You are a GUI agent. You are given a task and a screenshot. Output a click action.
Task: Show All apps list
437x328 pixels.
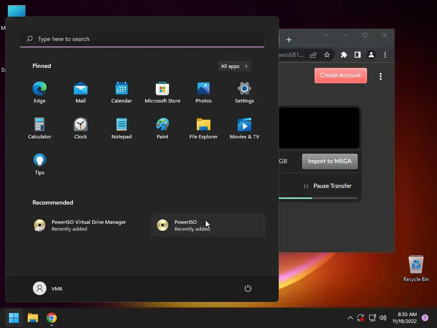pos(234,66)
